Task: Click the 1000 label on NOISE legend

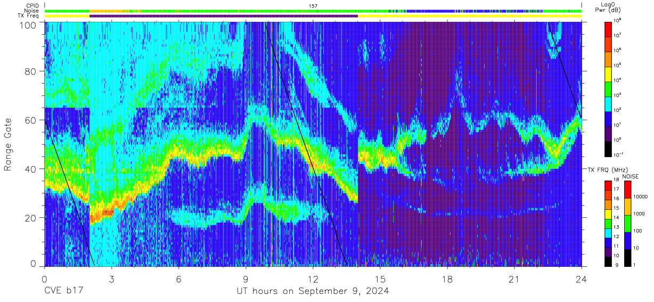Action: [639, 214]
